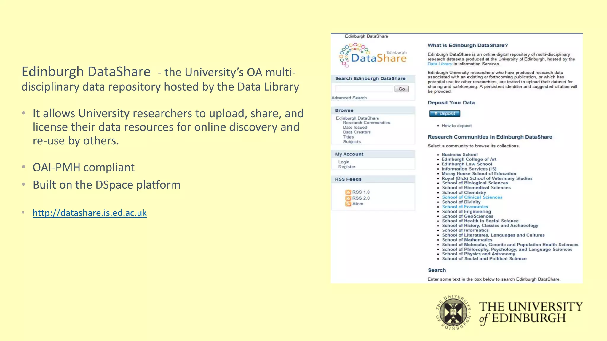Click the 'Research Communities in Edinburgh DataShare' heading
607x341 pixels.
(490, 137)
